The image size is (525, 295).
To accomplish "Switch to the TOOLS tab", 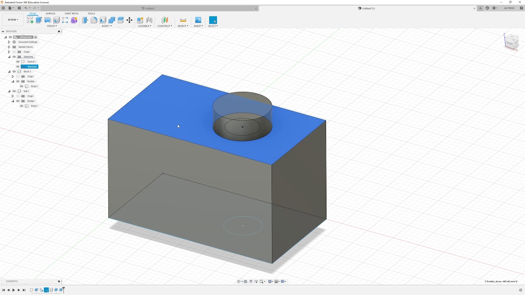I will point(91,14).
